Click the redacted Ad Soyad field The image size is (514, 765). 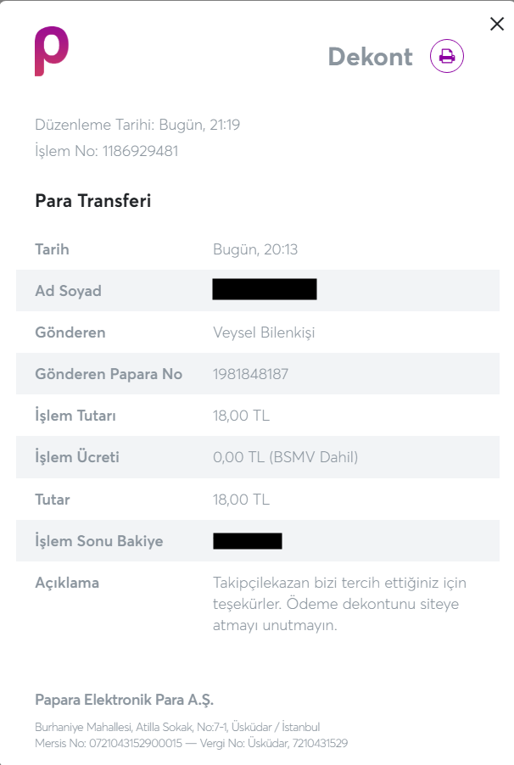tap(265, 289)
